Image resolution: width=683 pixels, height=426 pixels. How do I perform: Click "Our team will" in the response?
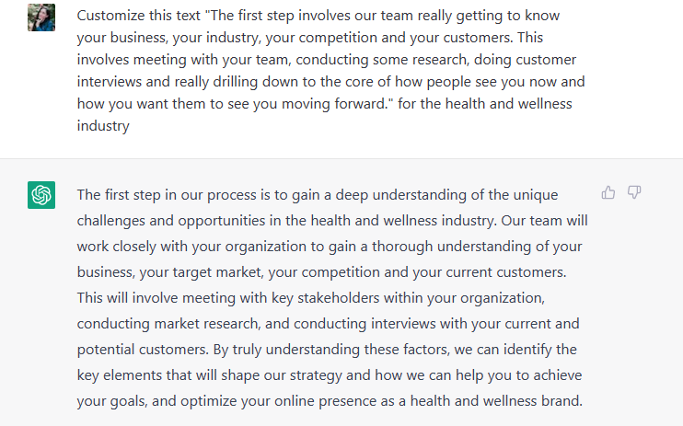click(544, 221)
